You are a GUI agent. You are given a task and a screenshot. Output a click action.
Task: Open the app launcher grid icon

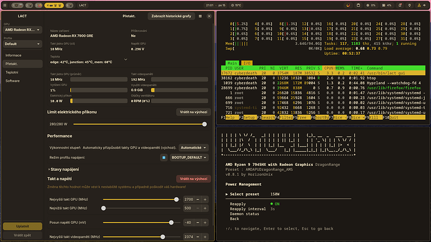[x=4, y=5]
